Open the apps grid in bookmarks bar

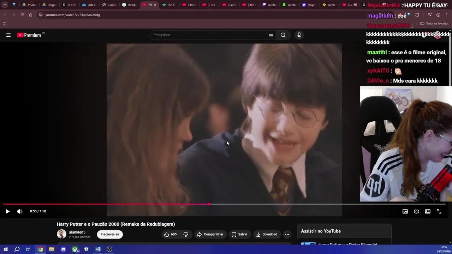(5, 24)
